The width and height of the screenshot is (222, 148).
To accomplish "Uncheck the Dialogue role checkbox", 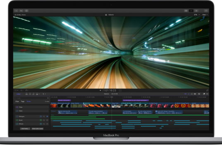I will 17,116.
